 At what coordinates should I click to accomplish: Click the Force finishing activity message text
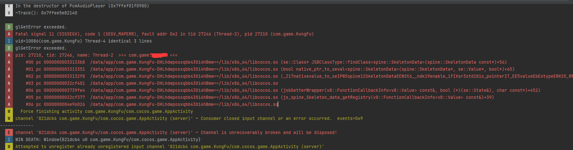pos(106,112)
